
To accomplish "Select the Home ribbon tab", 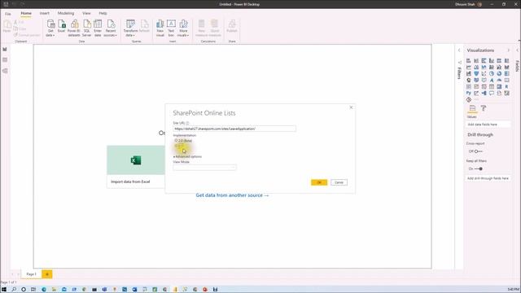I will point(26,13).
